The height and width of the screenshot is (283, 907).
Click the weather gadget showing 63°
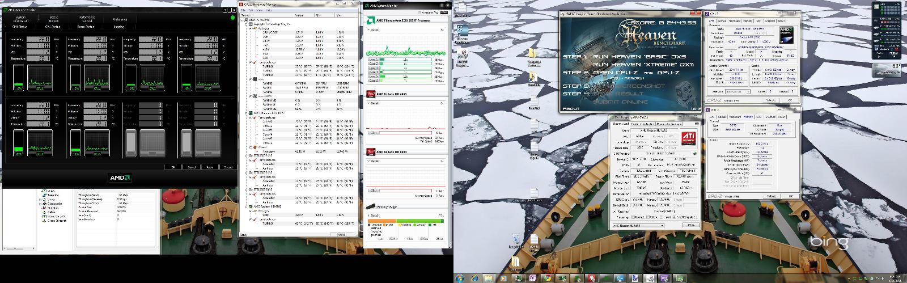coord(887,70)
